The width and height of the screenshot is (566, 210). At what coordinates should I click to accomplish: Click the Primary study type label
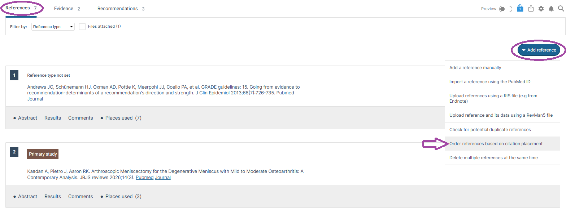click(43, 154)
